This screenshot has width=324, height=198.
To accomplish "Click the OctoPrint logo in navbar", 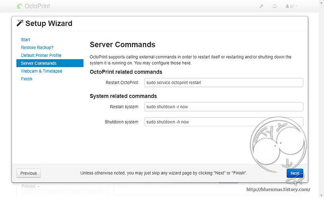I will (x=33, y=6).
